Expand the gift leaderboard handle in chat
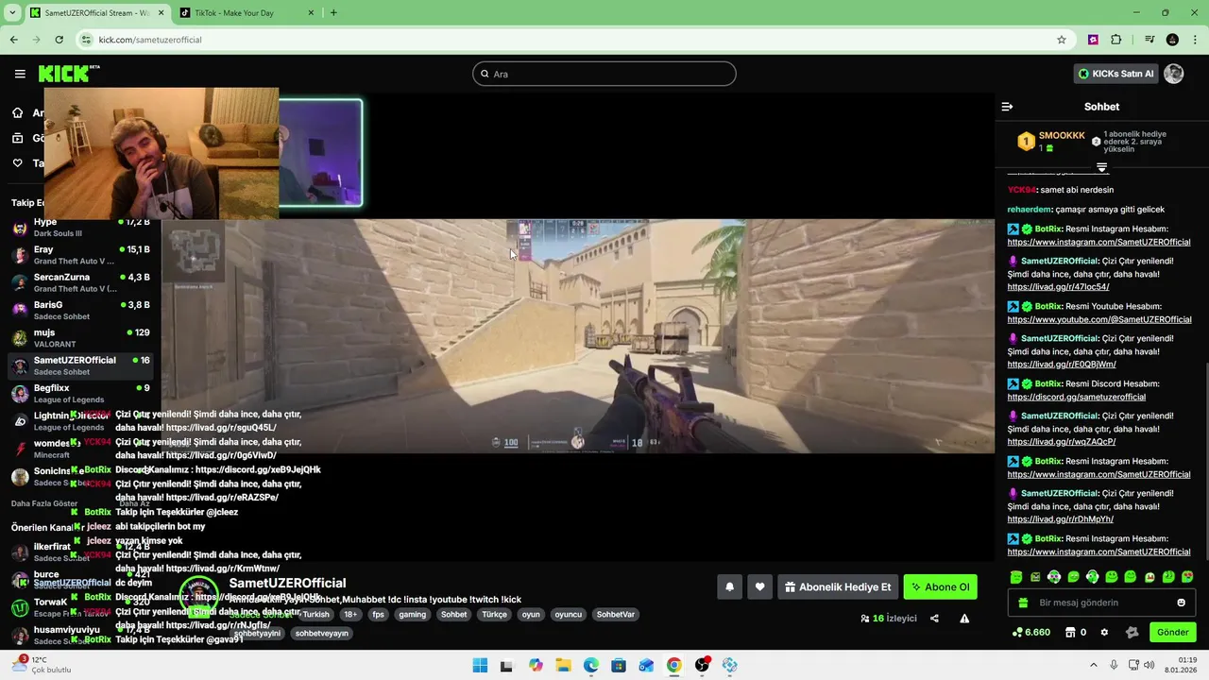 click(1101, 167)
